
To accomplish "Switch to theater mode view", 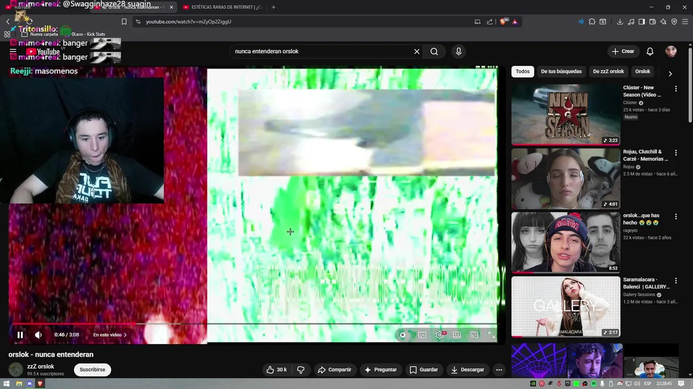I will click(457, 335).
